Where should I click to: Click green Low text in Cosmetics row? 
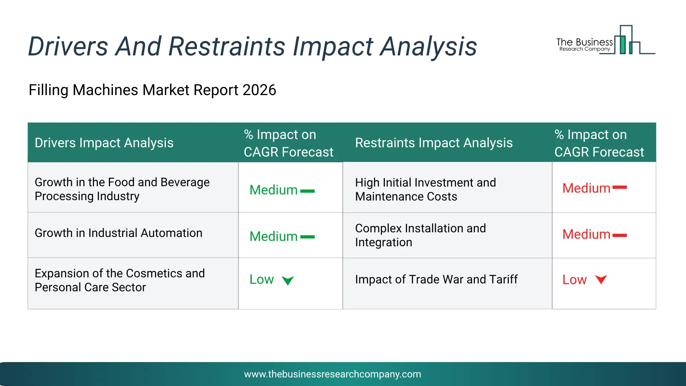pos(262,279)
